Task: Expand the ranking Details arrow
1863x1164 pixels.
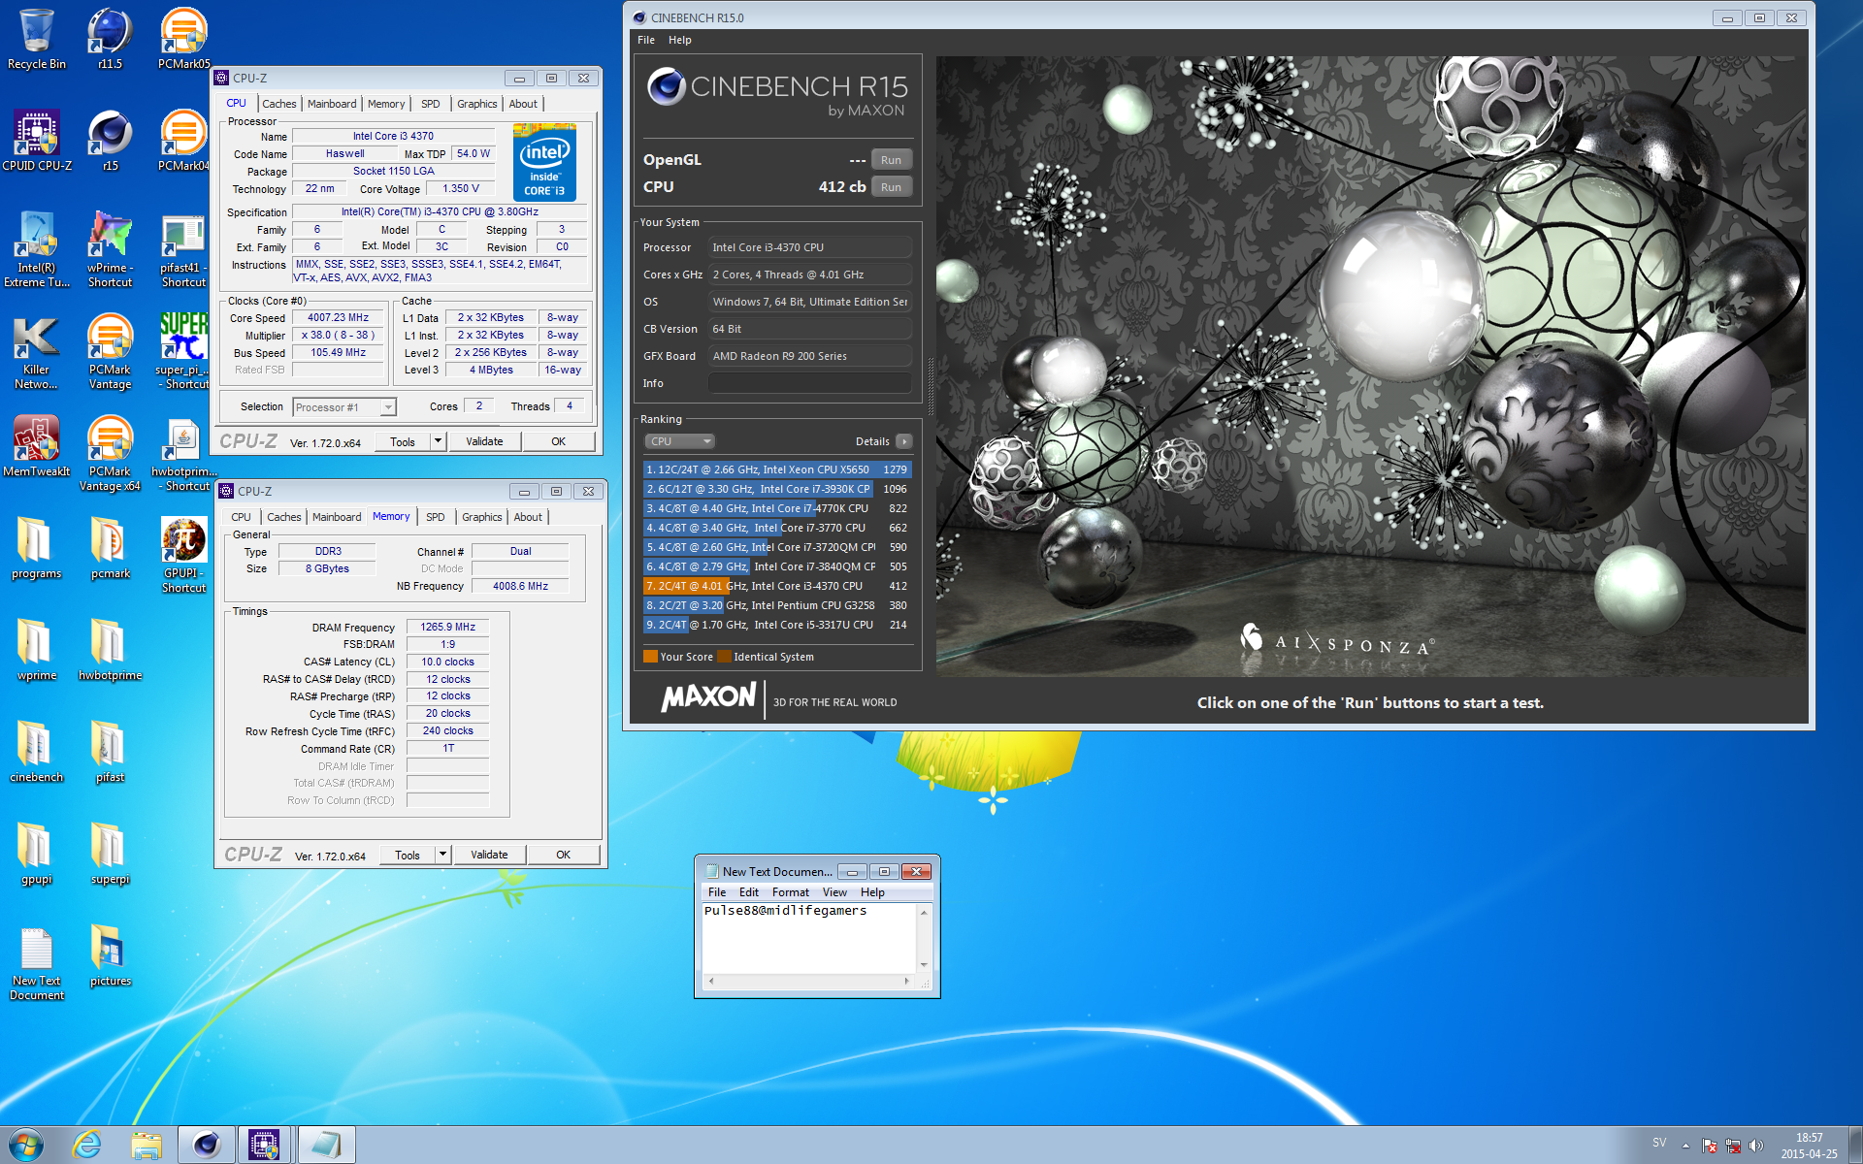Action: click(903, 441)
